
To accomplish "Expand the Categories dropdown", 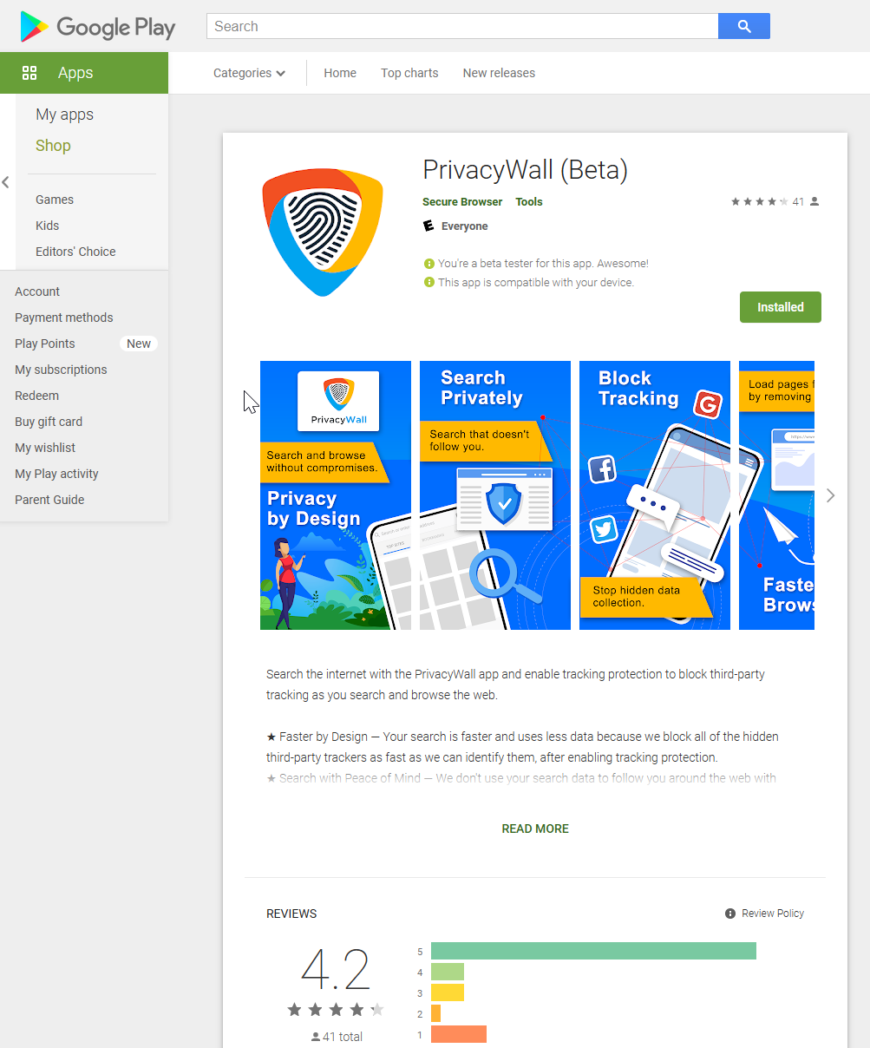I will click(249, 73).
